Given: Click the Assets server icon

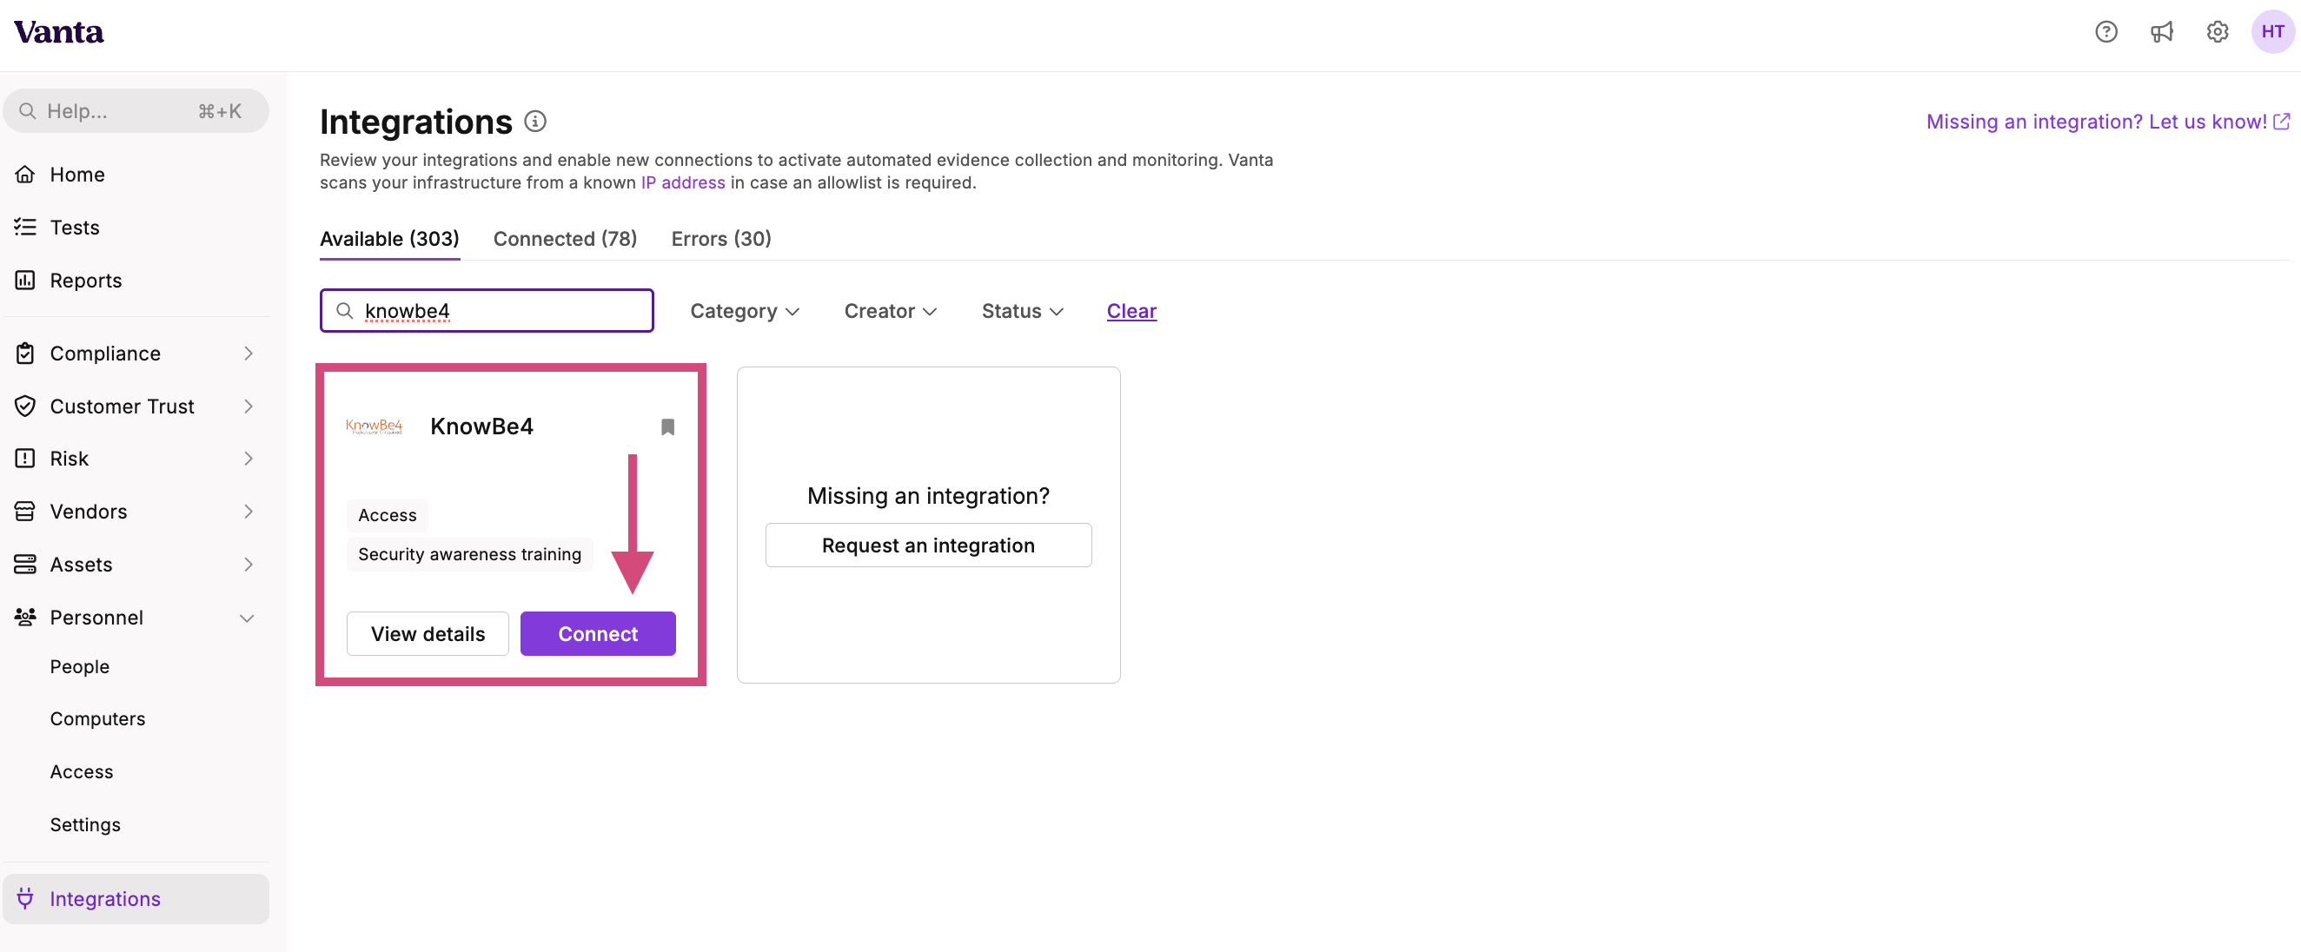Looking at the screenshot, I should click(25, 565).
